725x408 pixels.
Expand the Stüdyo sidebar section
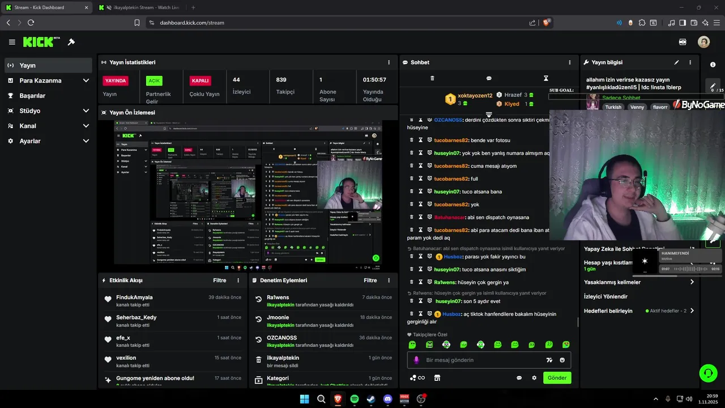(86, 111)
